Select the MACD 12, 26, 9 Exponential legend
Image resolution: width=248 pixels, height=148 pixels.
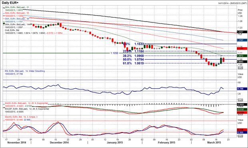tap(26, 103)
